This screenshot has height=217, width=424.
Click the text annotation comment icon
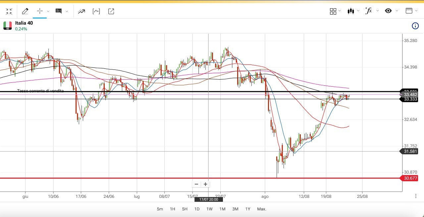59,11
